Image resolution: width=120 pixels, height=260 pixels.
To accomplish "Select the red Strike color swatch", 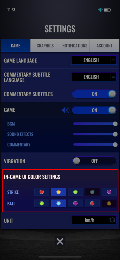I will 42,192.
